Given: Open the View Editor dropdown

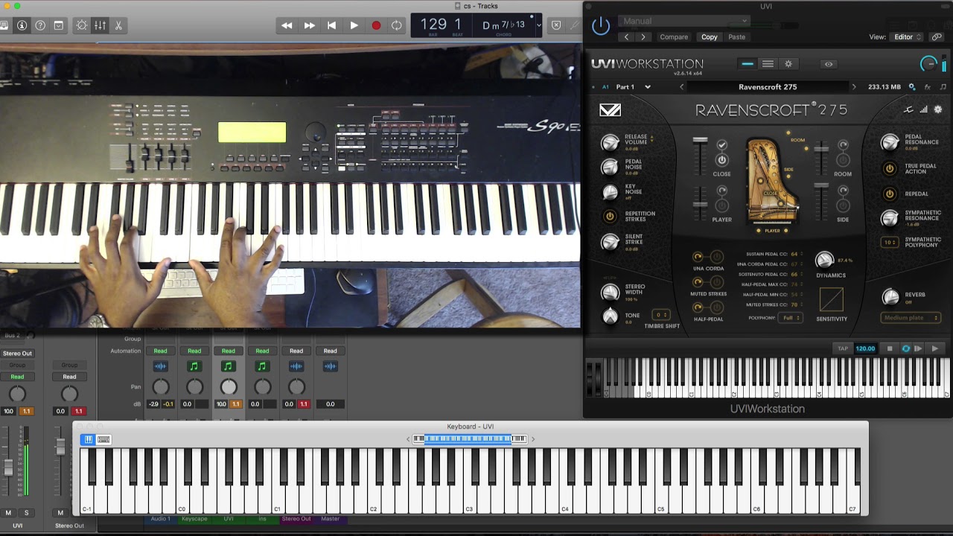Looking at the screenshot, I should (907, 36).
